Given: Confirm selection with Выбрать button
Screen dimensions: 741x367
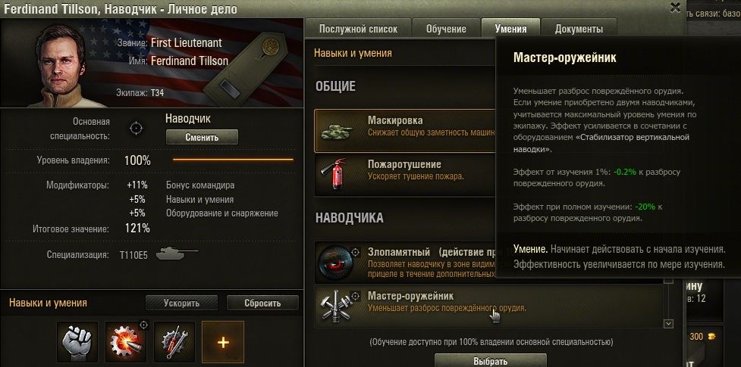Looking at the screenshot, I should coord(490,361).
